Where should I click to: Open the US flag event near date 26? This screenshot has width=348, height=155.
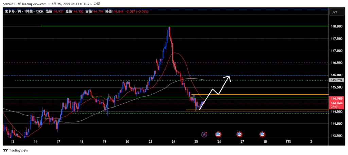coord(218,134)
